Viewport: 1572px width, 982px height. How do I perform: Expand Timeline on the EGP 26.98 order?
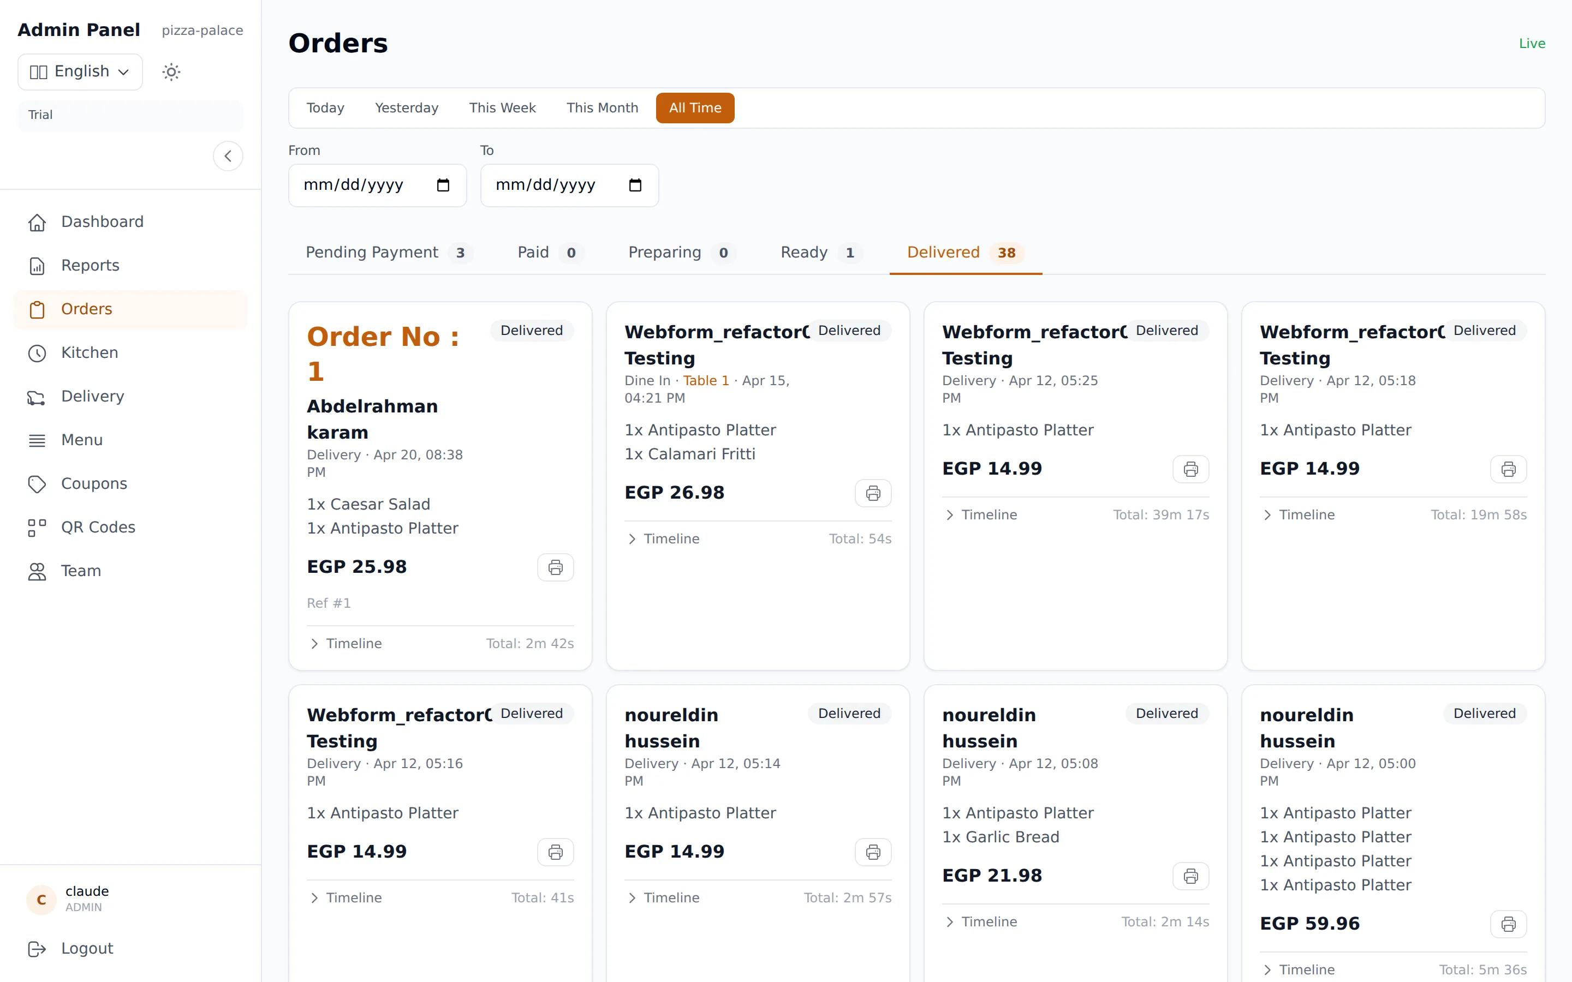click(664, 539)
